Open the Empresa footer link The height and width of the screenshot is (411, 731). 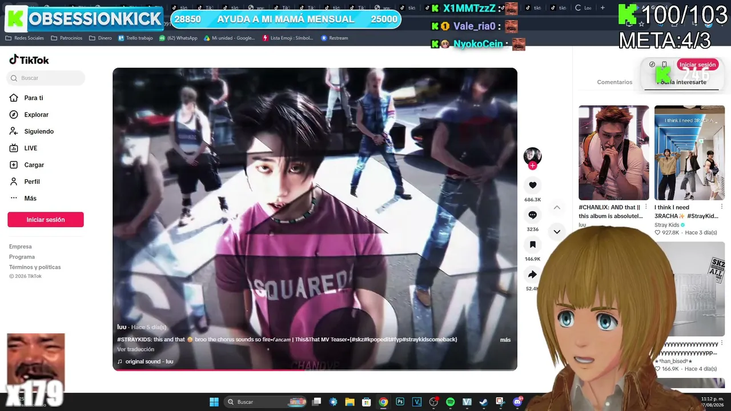(x=21, y=247)
